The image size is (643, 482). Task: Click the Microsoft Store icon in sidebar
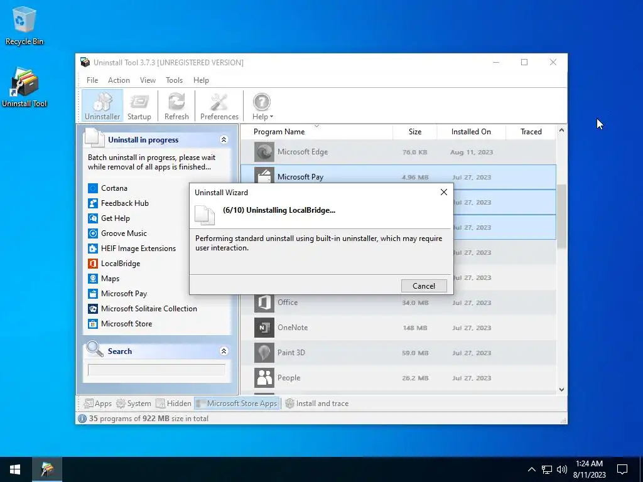click(x=93, y=324)
